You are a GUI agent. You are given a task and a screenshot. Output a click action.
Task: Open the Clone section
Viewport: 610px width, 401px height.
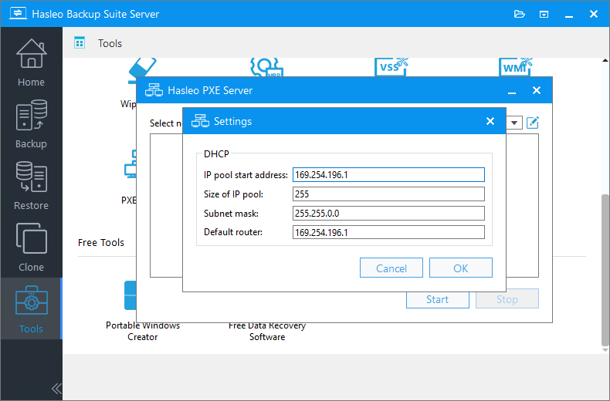click(31, 247)
